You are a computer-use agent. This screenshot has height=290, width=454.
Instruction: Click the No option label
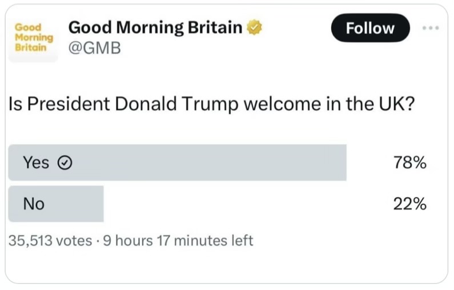34,204
